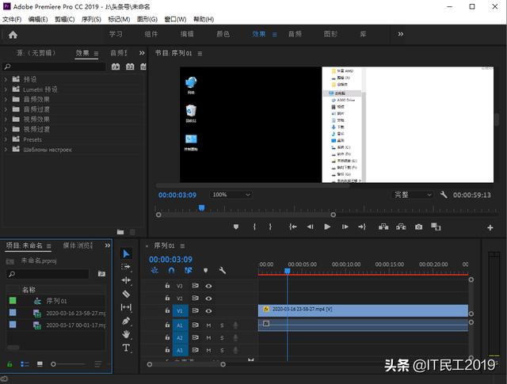Select the Pen tool

[126, 321]
